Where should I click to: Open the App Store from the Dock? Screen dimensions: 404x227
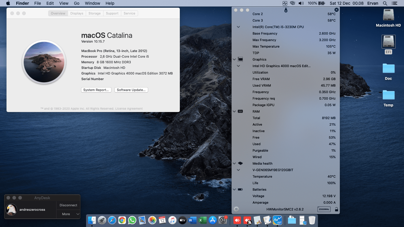(213, 220)
